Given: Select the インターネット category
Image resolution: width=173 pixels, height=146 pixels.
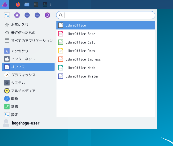Looking at the screenshot, I should coord(28,59).
